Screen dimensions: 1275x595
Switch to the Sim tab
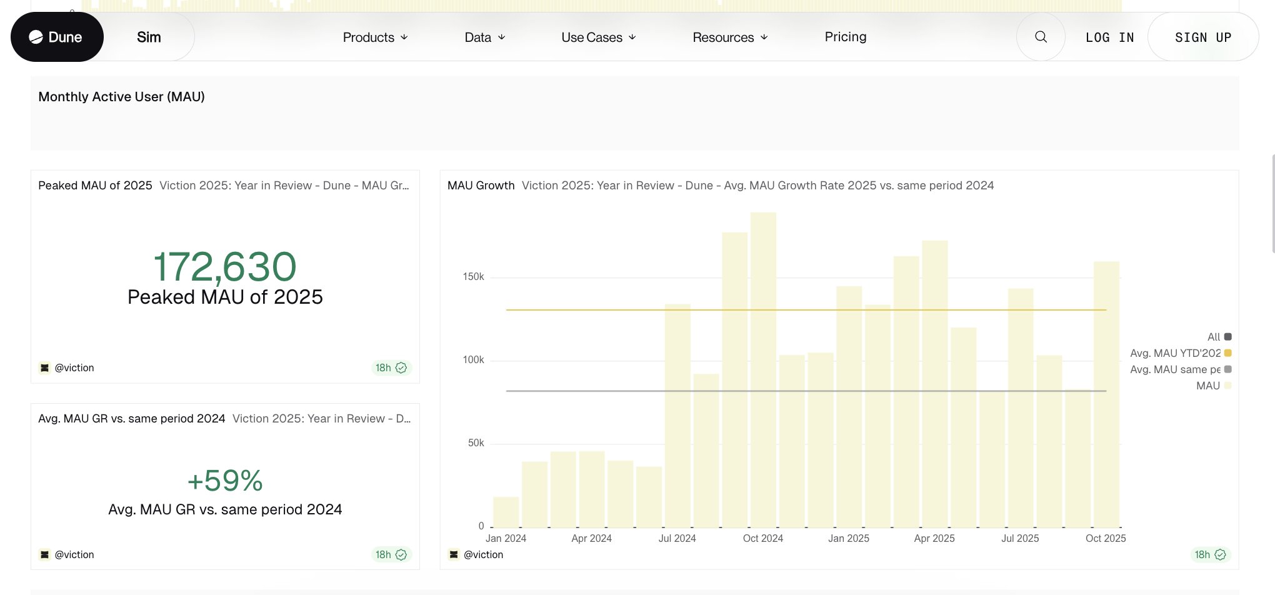click(149, 37)
